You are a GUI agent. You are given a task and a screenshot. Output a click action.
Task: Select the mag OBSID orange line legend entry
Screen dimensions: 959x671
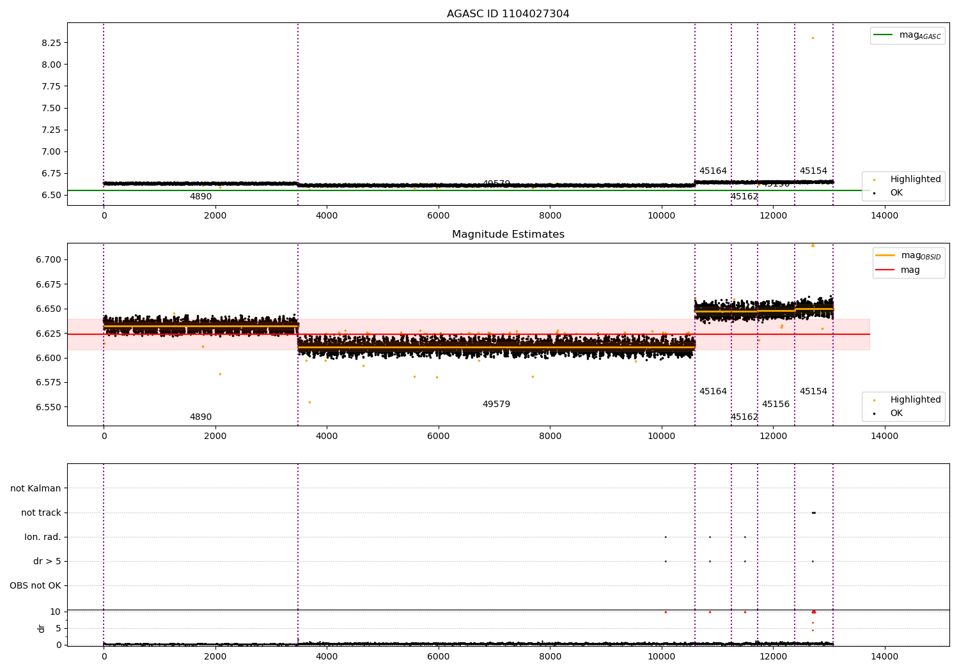coord(908,256)
